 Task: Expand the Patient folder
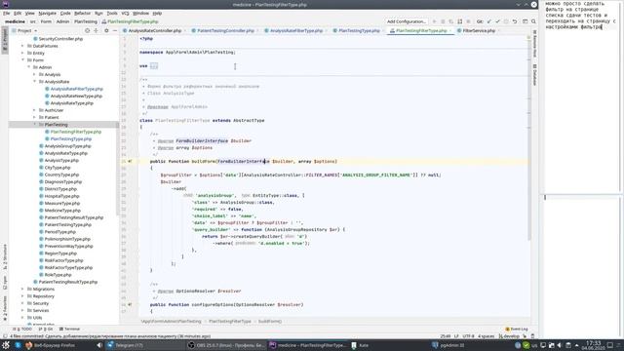(x=35, y=117)
